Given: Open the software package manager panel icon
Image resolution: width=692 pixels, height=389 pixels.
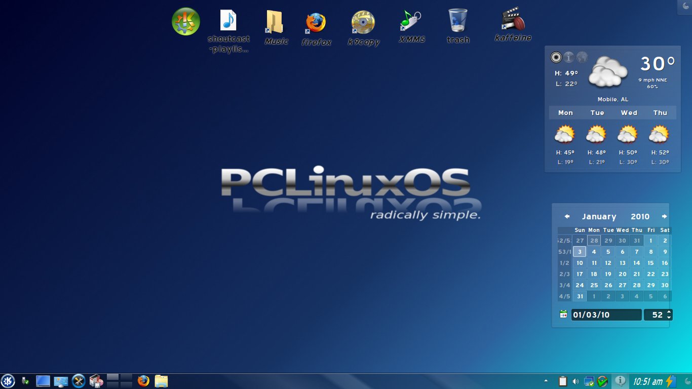Looking at the screenshot, I should click(x=96, y=381).
